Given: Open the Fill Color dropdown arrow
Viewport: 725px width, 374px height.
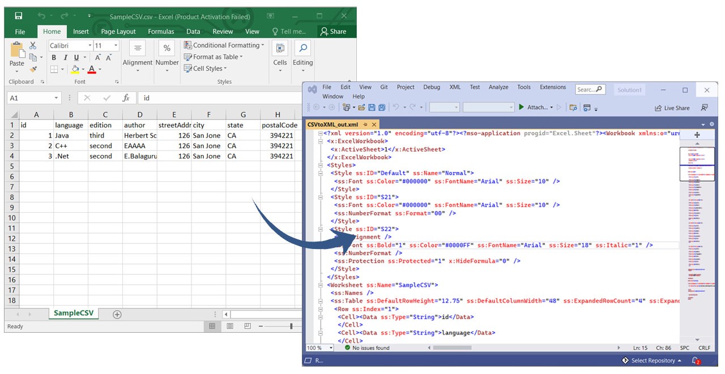Looking at the screenshot, I should 83,68.
